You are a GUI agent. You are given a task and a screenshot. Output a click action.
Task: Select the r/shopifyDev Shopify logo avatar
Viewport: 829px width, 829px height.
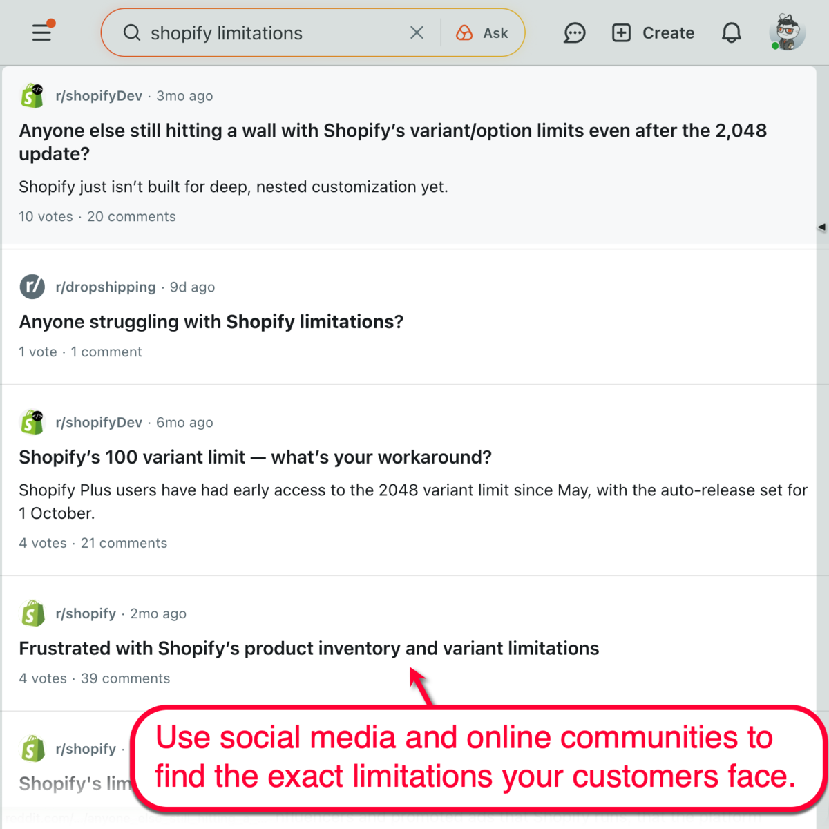pos(32,95)
